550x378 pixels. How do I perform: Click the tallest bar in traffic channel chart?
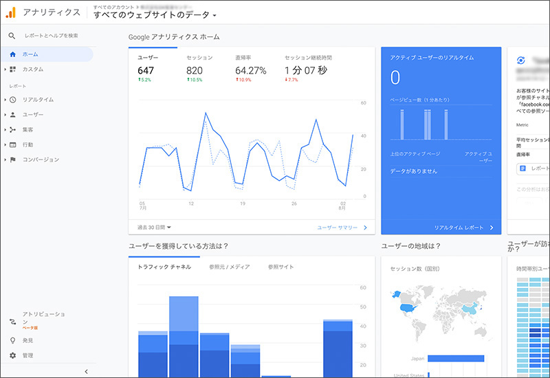pyautogui.click(x=184, y=337)
